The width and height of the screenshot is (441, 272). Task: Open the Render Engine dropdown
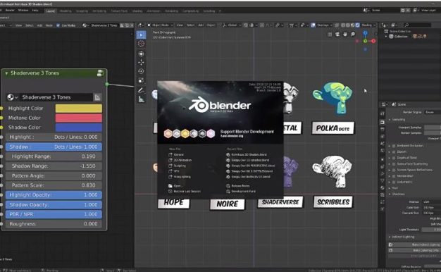433,112
